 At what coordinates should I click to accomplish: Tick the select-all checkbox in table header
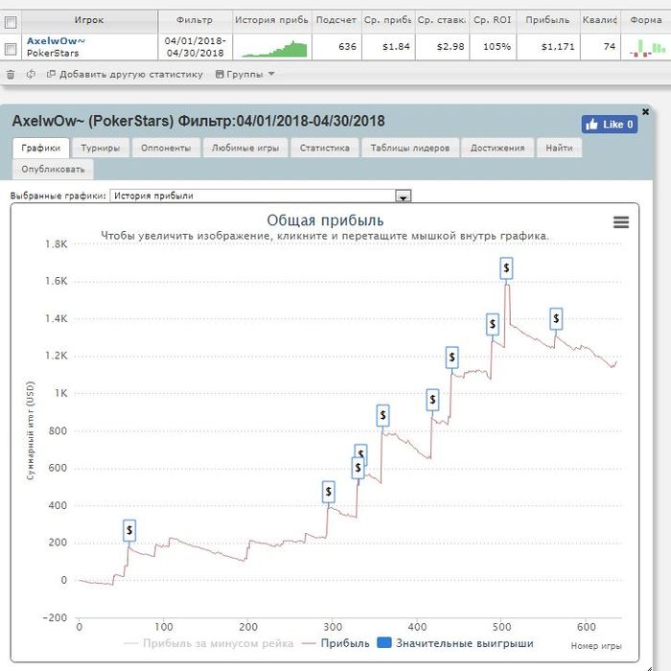click(x=11, y=22)
